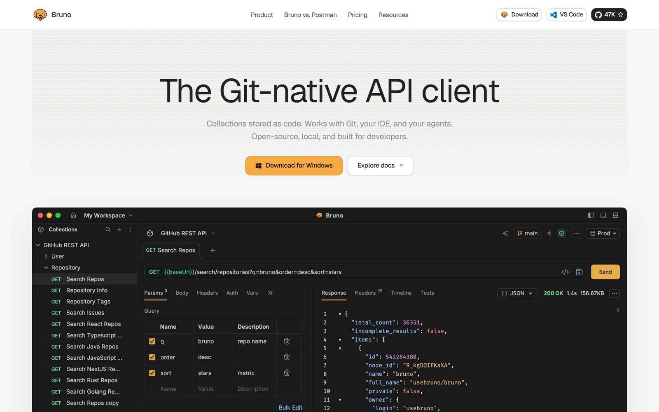The height and width of the screenshot is (412, 659).
Task: Click the home icon in app title bar
Action: 73,215
